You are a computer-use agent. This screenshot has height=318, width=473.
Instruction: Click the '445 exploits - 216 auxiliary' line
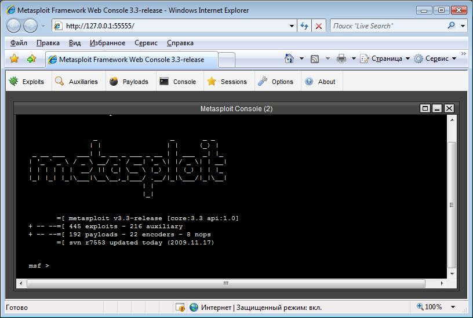coord(105,226)
